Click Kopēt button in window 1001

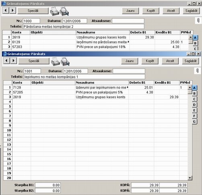click(x=150, y=61)
